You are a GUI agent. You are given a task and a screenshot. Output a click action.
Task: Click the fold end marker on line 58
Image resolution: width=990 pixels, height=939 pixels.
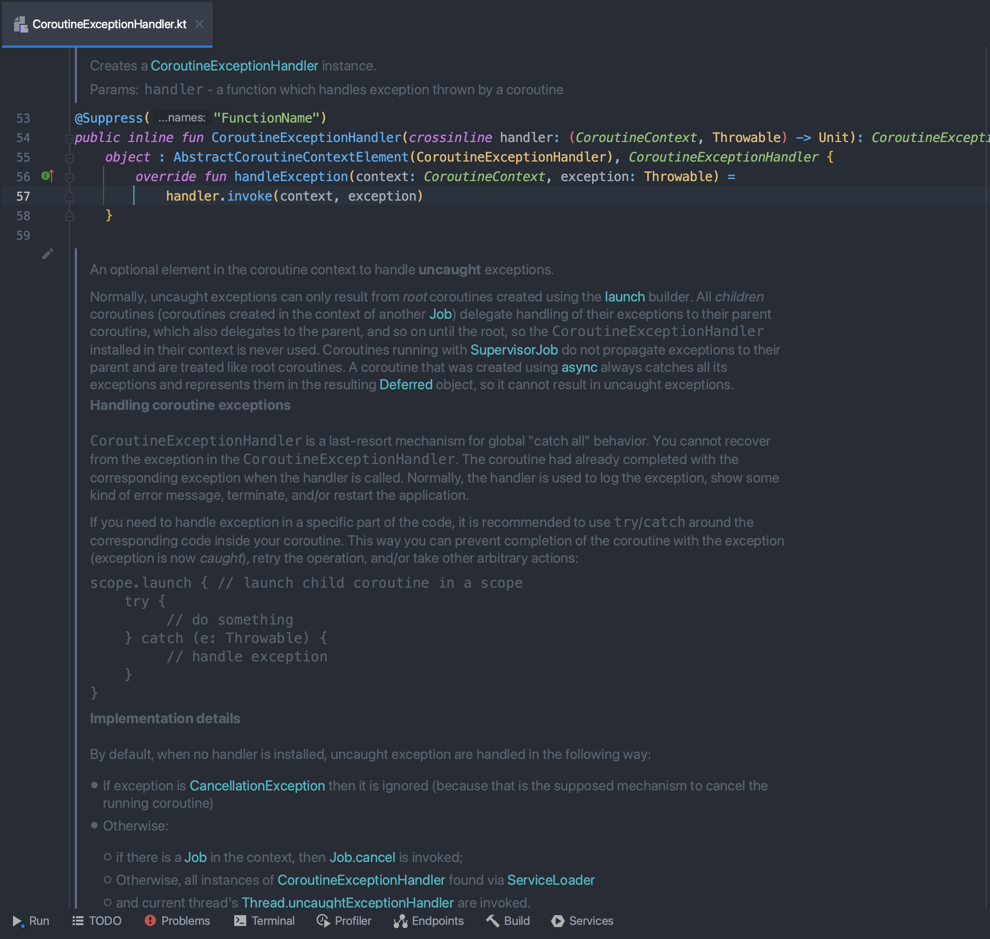pyautogui.click(x=69, y=216)
